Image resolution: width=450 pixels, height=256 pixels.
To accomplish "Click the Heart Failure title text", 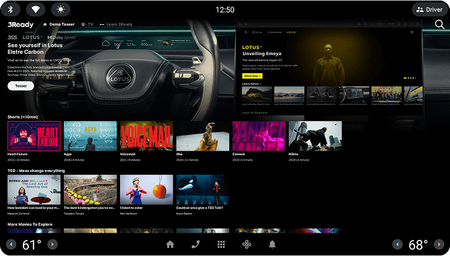I will (x=17, y=154).
